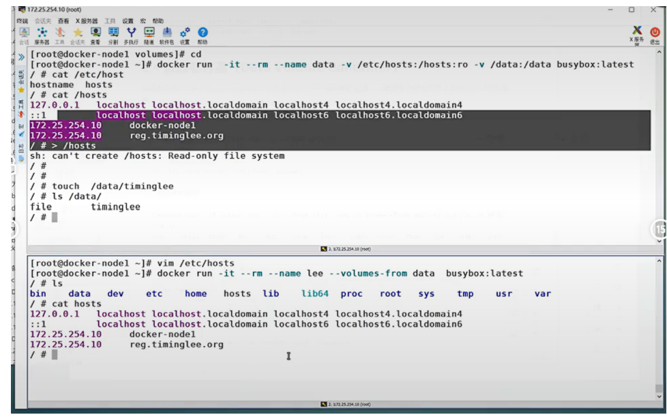Click the 分割 (Split) toolbar icon
This screenshot has height=417, width=667.
click(113, 35)
